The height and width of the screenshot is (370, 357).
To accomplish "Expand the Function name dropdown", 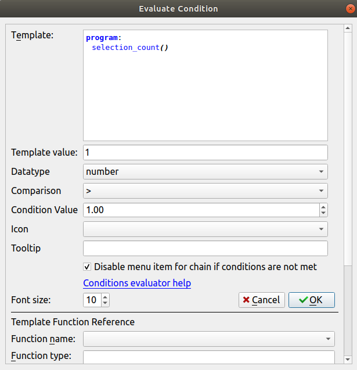I will 209,339.
